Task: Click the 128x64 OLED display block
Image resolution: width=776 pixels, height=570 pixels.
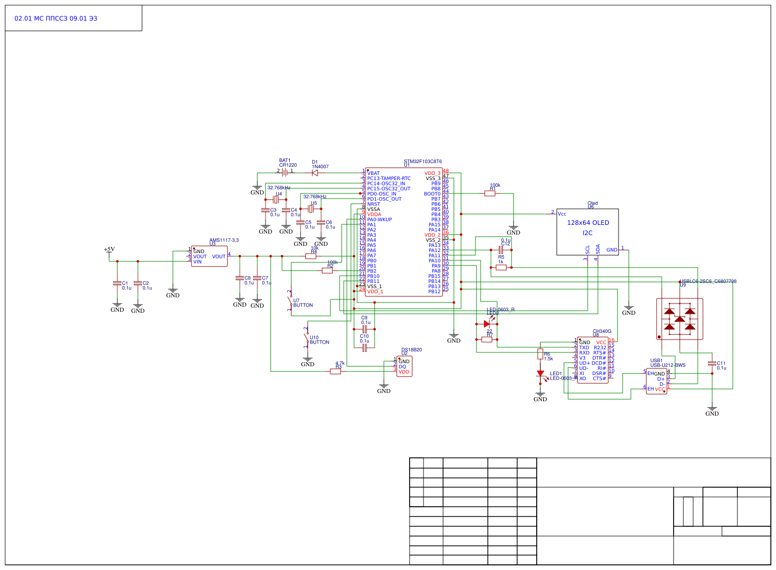Action: (588, 232)
